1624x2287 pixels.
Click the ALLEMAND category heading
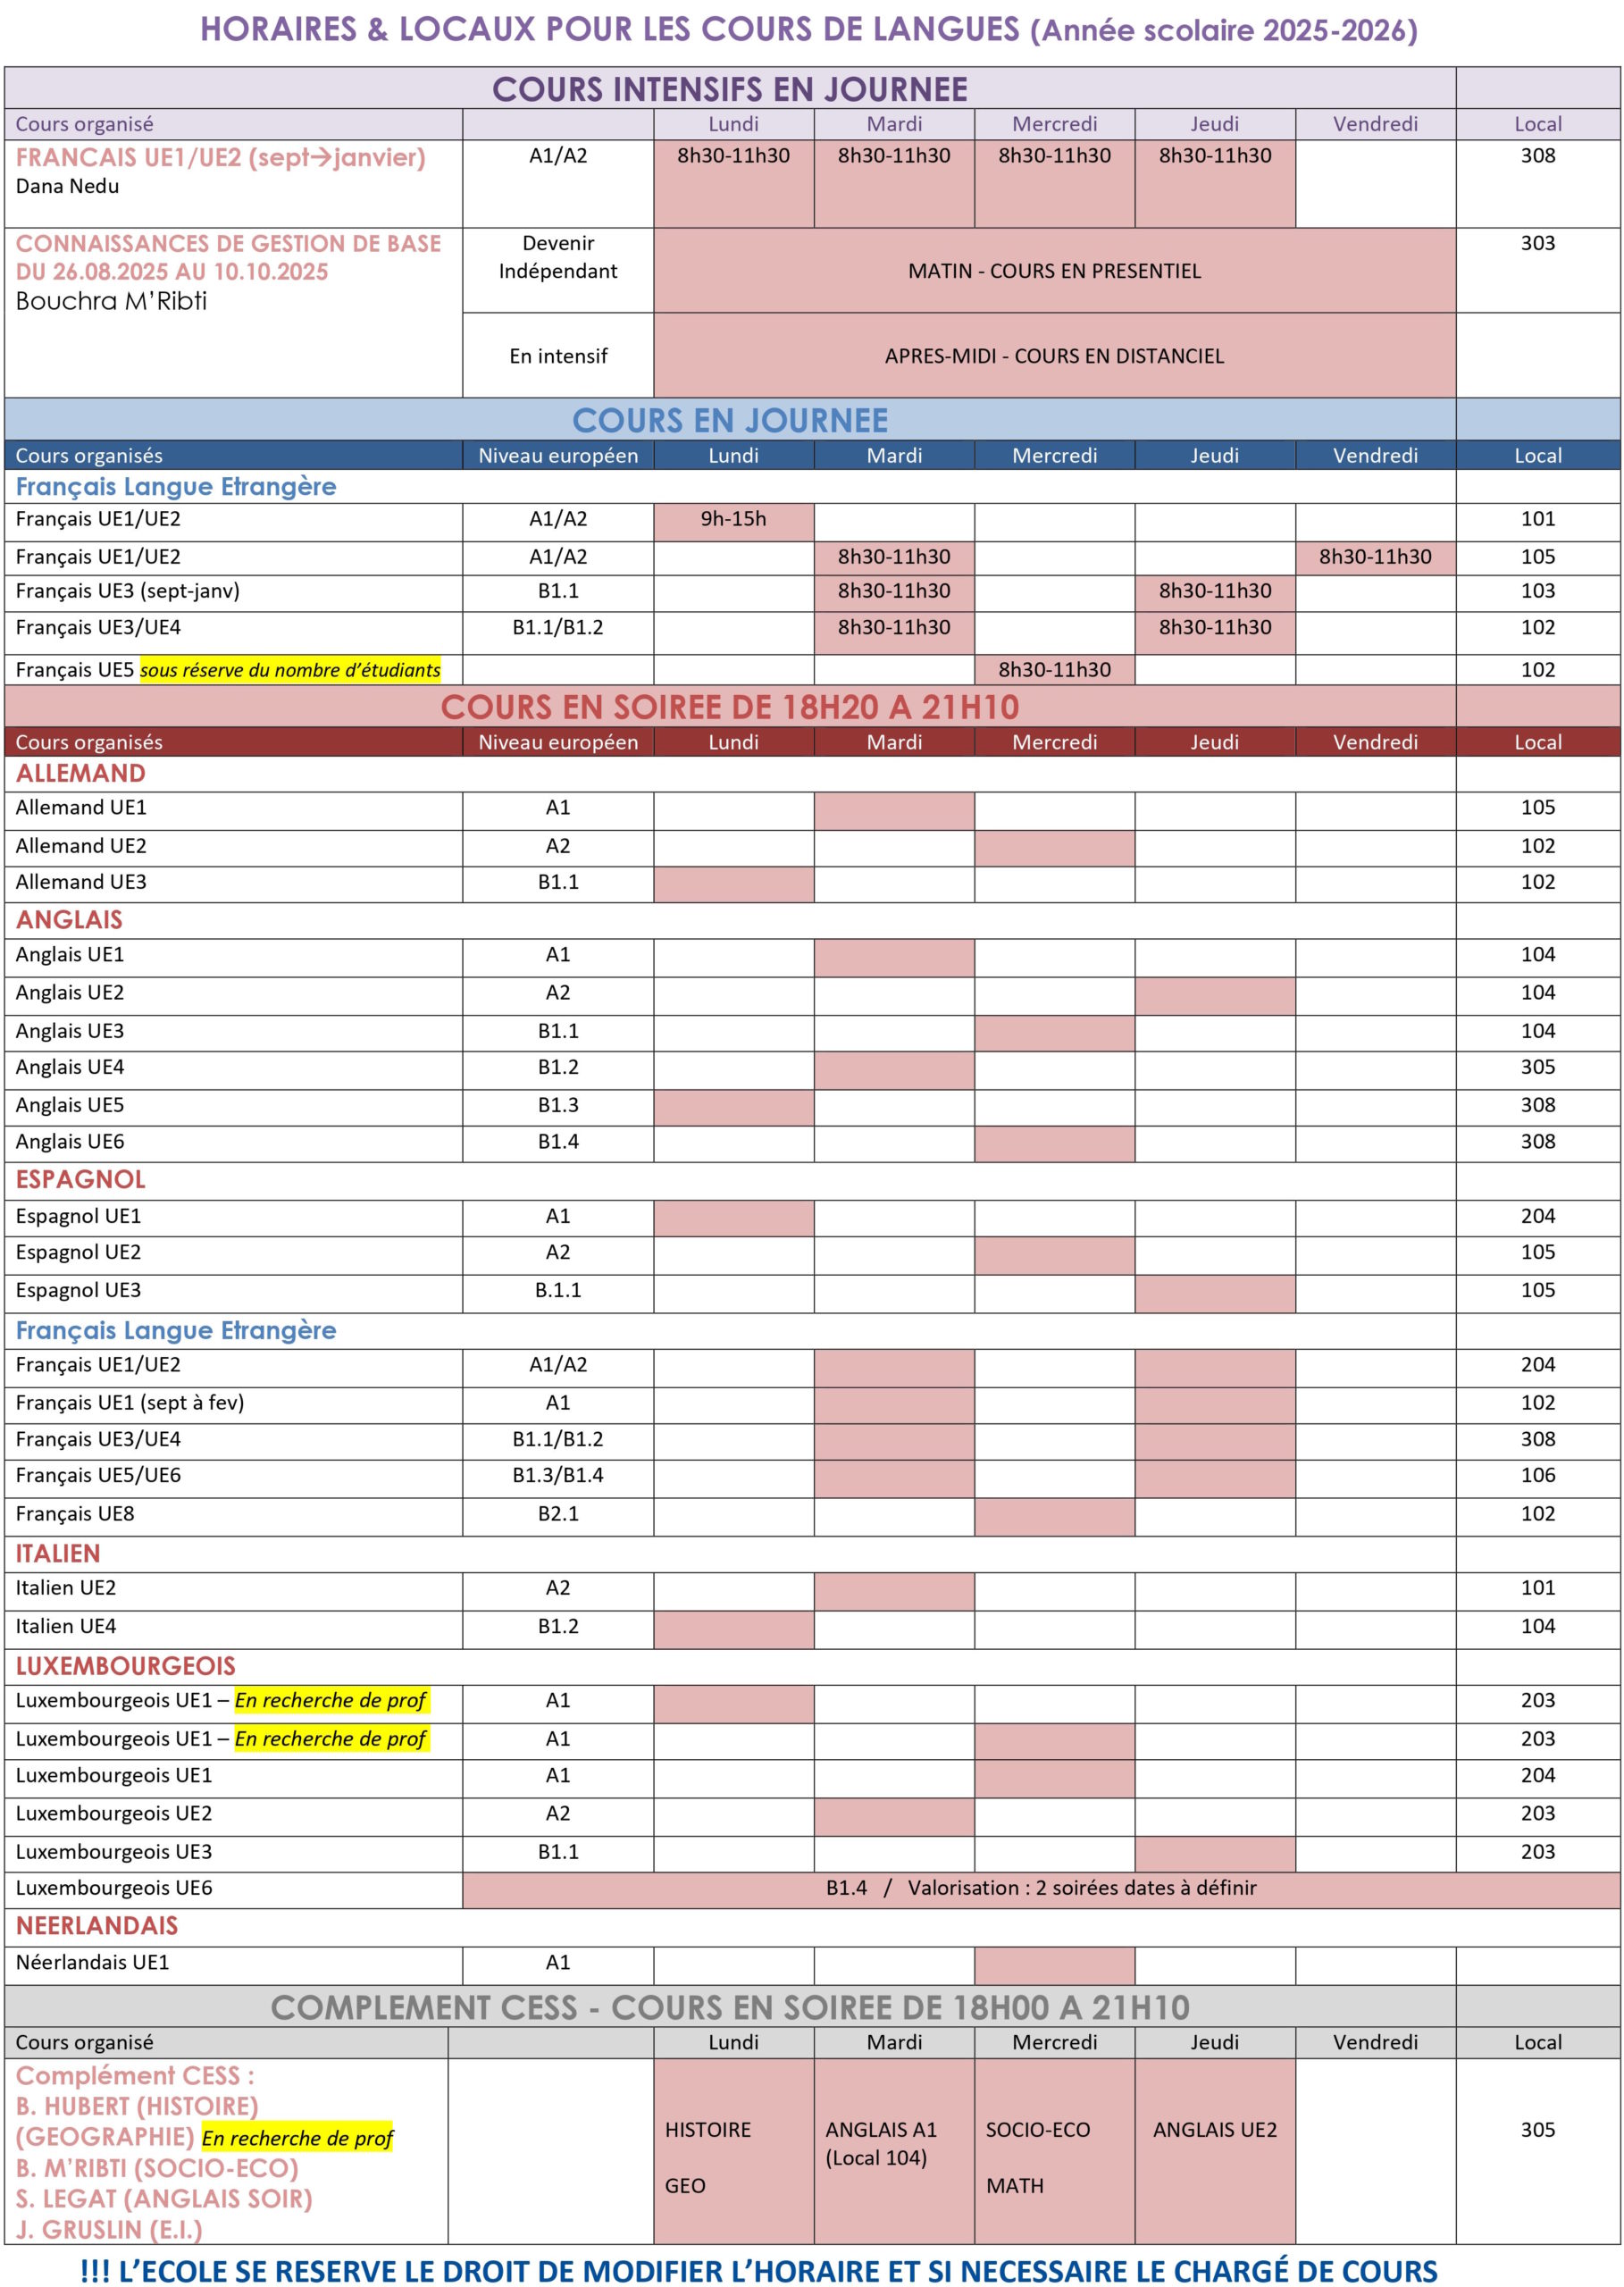(x=81, y=773)
